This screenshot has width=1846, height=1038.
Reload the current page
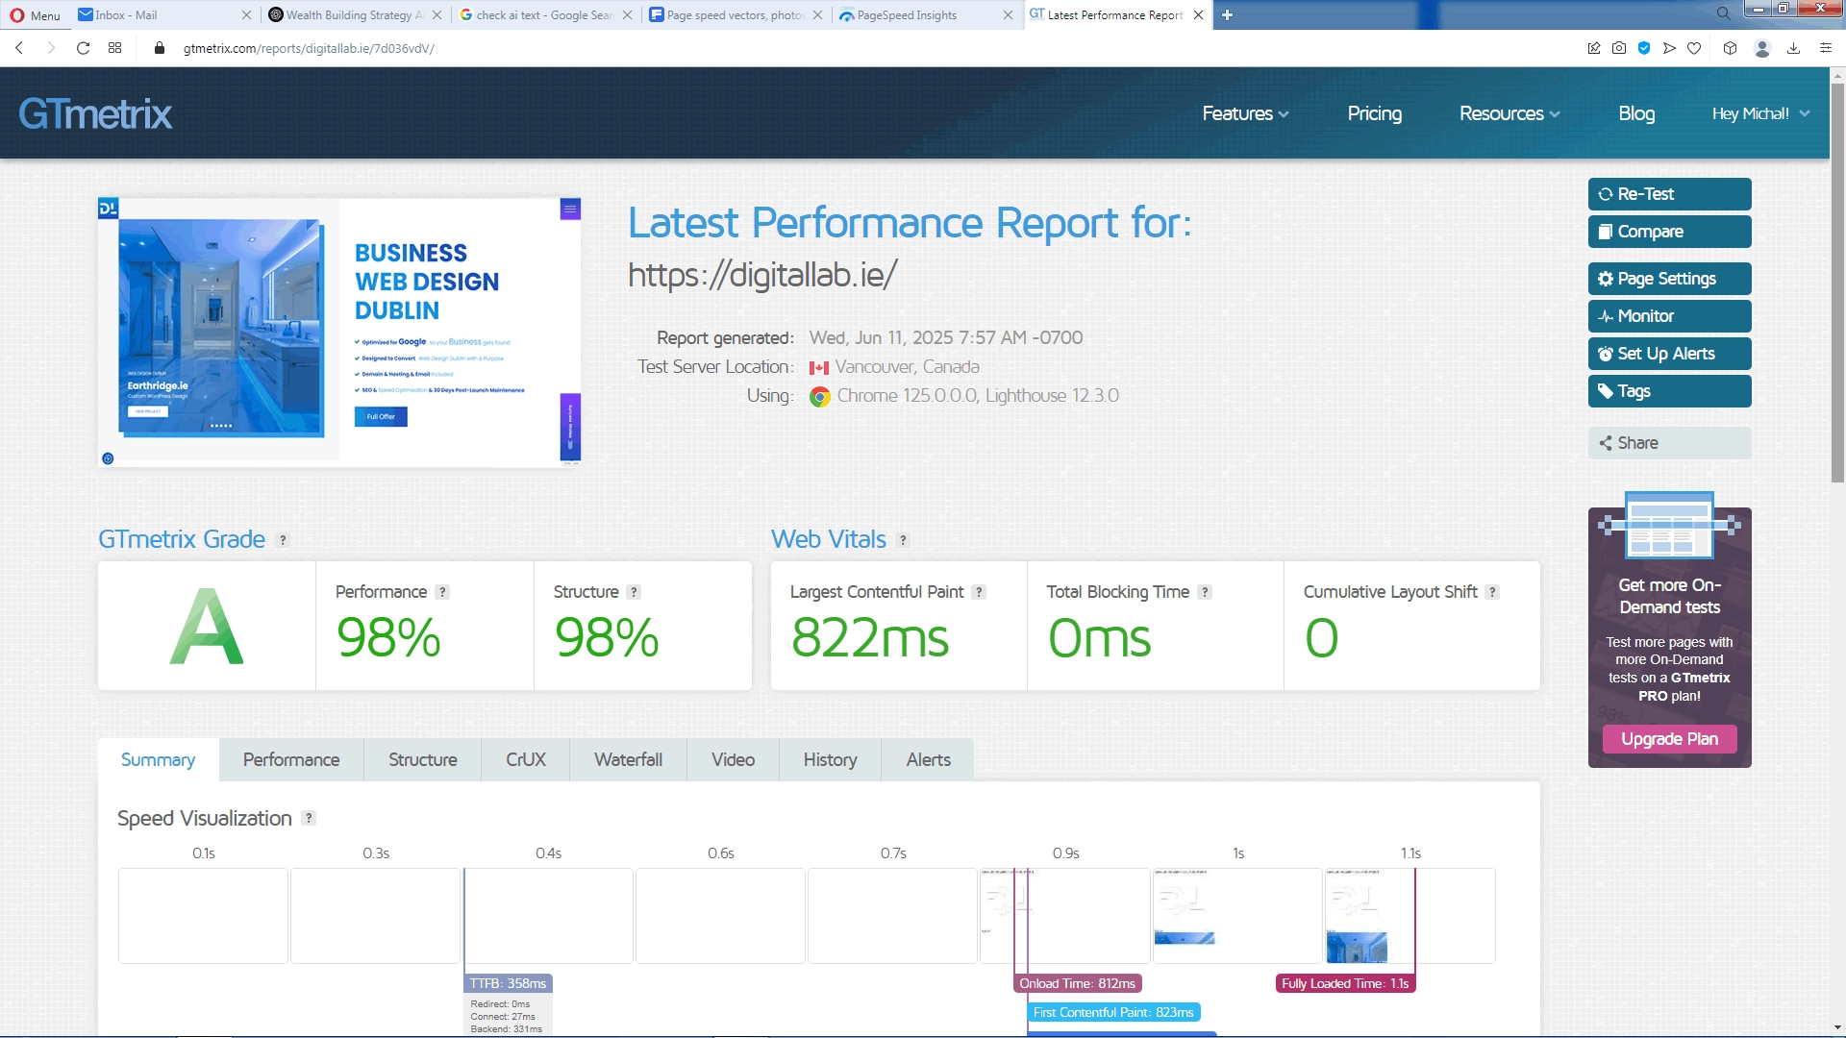pyautogui.click(x=84, y=48)
